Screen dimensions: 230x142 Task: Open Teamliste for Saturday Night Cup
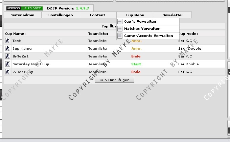(97, 64)
